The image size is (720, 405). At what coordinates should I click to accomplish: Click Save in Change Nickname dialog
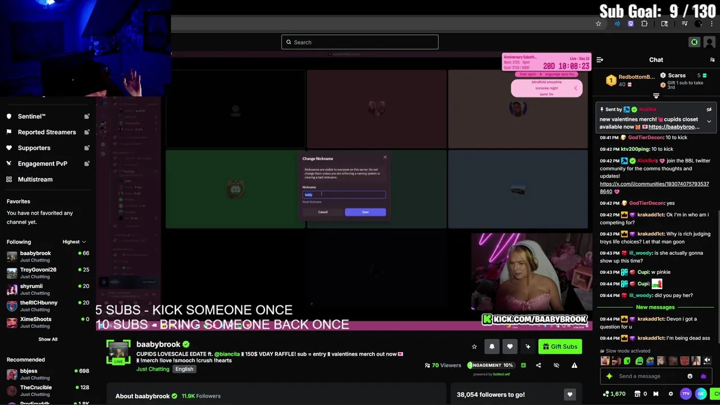[365, 212]
